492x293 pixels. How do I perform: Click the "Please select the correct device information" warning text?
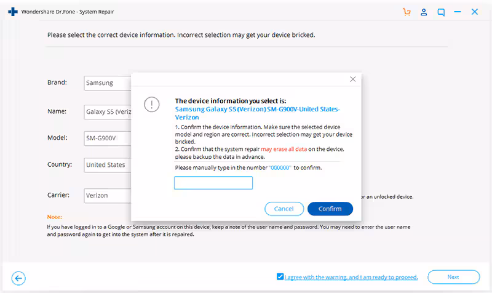(x=181, y=35)
